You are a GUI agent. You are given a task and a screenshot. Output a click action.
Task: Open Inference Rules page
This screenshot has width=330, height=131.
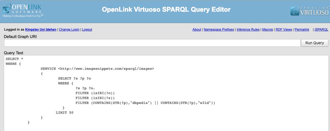[x=248, y=30]
